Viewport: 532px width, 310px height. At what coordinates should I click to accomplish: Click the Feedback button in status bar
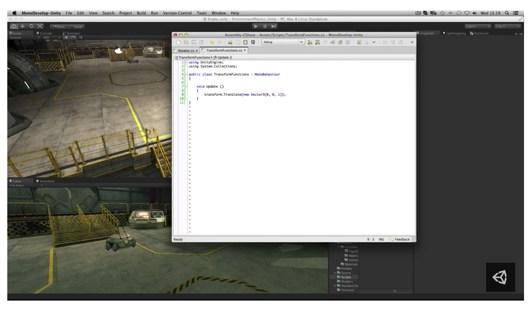pyautogui.click(x=400, y=239)
